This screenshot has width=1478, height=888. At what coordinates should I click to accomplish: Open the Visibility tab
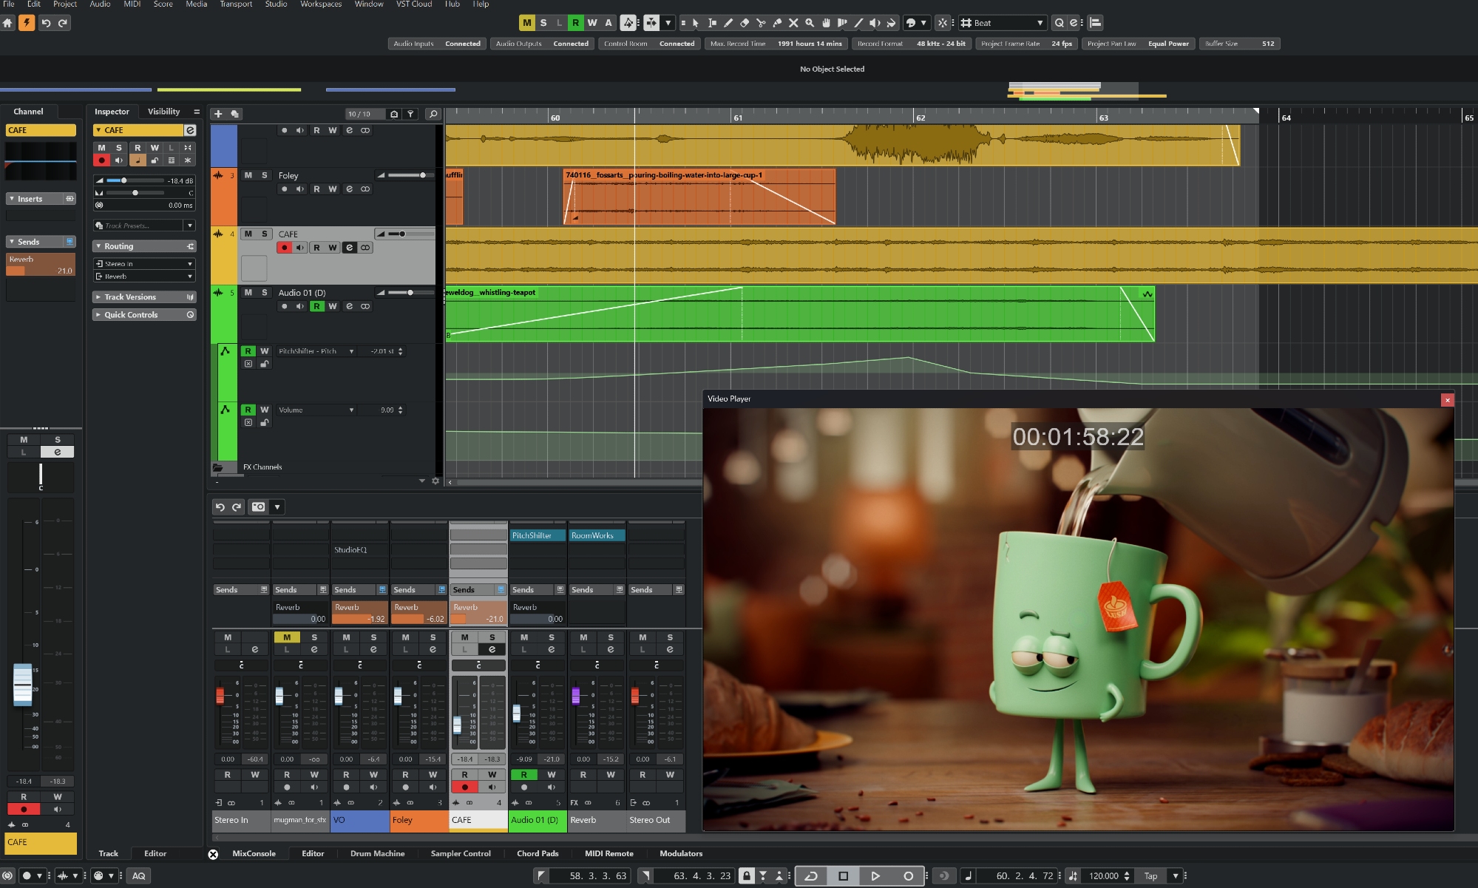tap(163, 112)
